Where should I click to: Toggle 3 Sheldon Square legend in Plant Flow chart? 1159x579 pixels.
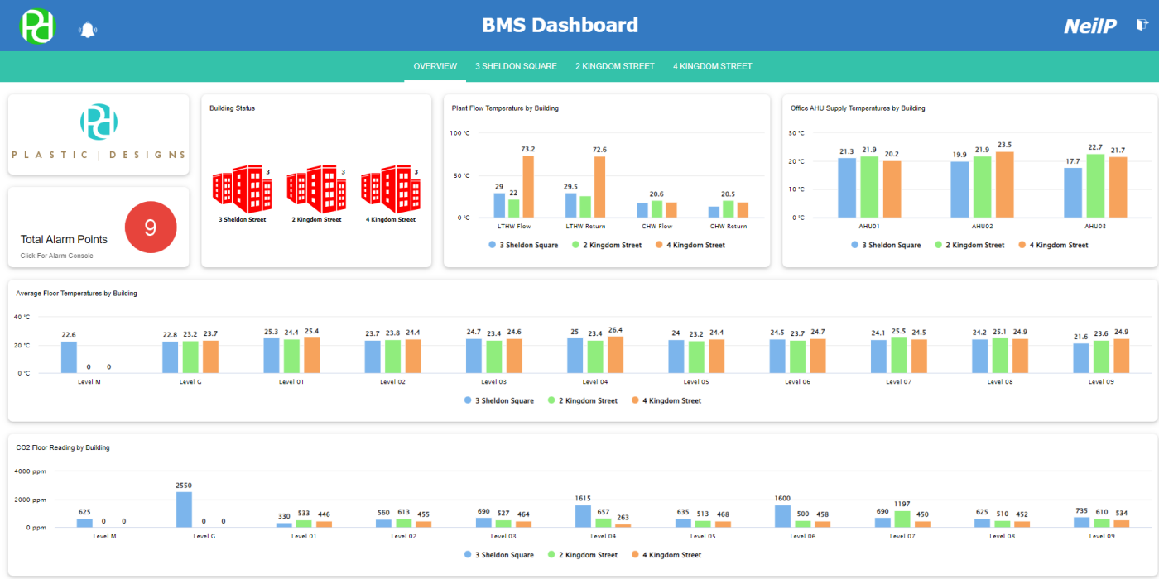524,245
